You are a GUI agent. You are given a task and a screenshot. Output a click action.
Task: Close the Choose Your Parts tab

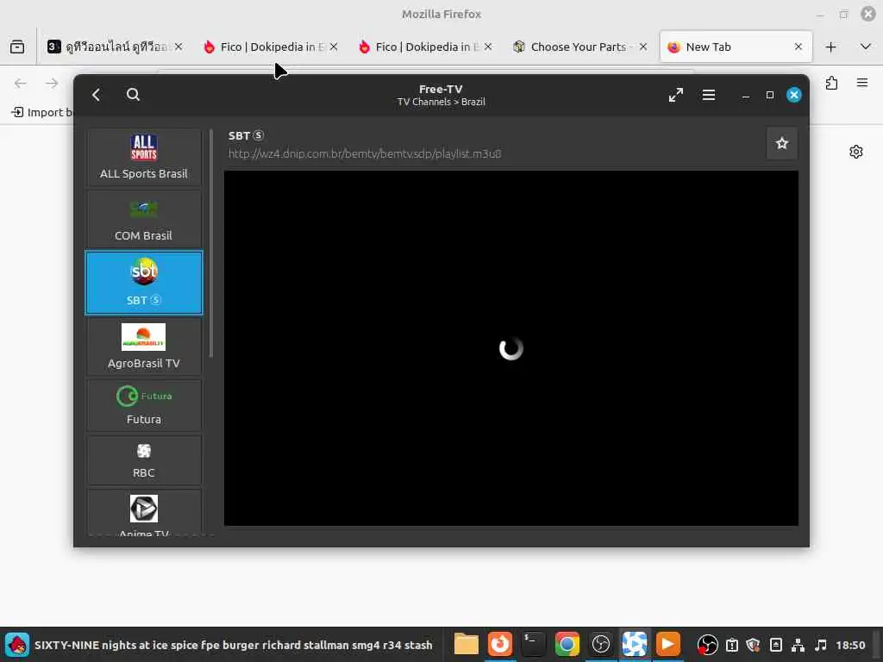click(643, 47)
